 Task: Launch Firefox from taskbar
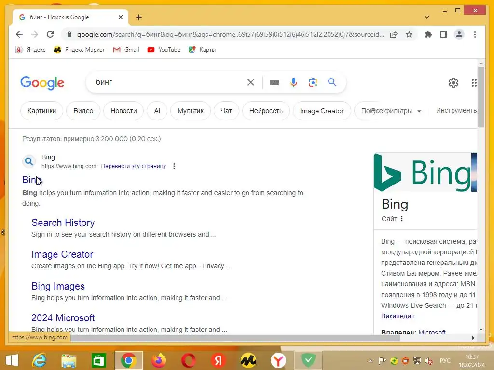point(158,360)
